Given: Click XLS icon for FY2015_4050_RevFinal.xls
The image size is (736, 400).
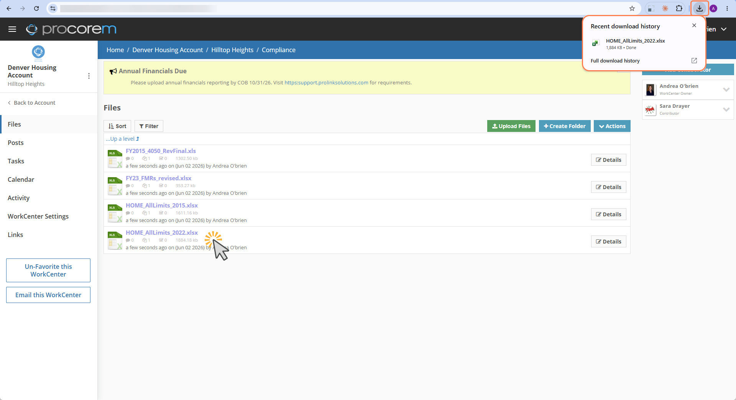Looking at the screenshot, I should tap(115, 159).
